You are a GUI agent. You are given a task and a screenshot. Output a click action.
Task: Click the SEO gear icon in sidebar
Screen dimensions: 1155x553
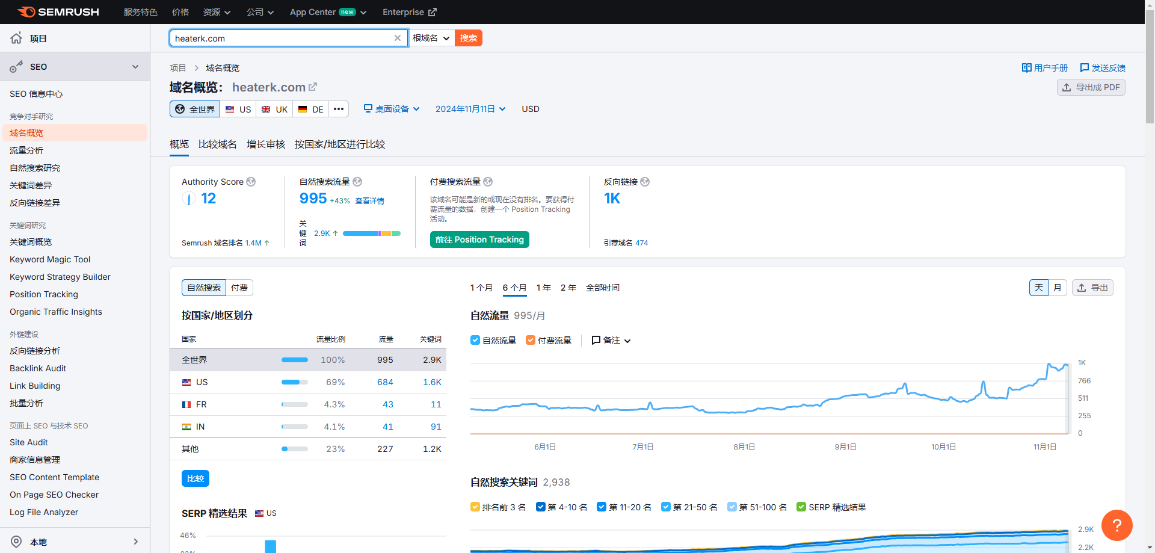click(x=16, y=67)
